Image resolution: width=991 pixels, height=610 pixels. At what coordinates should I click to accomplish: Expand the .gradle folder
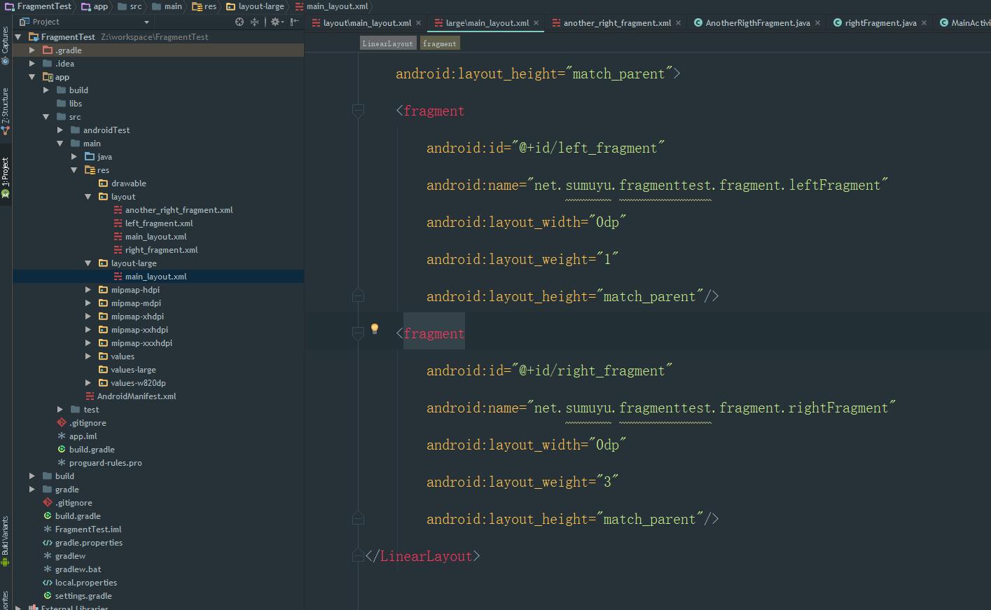pos(32,50)
